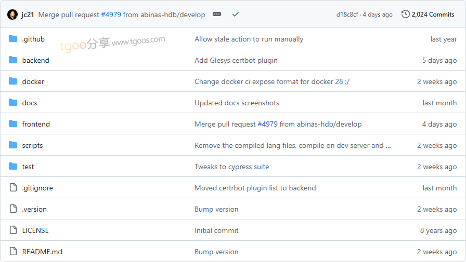Image resolution: width=466 pixels, height=262 pixels.
Task: Click the .github folder icon
Action: 13,39
